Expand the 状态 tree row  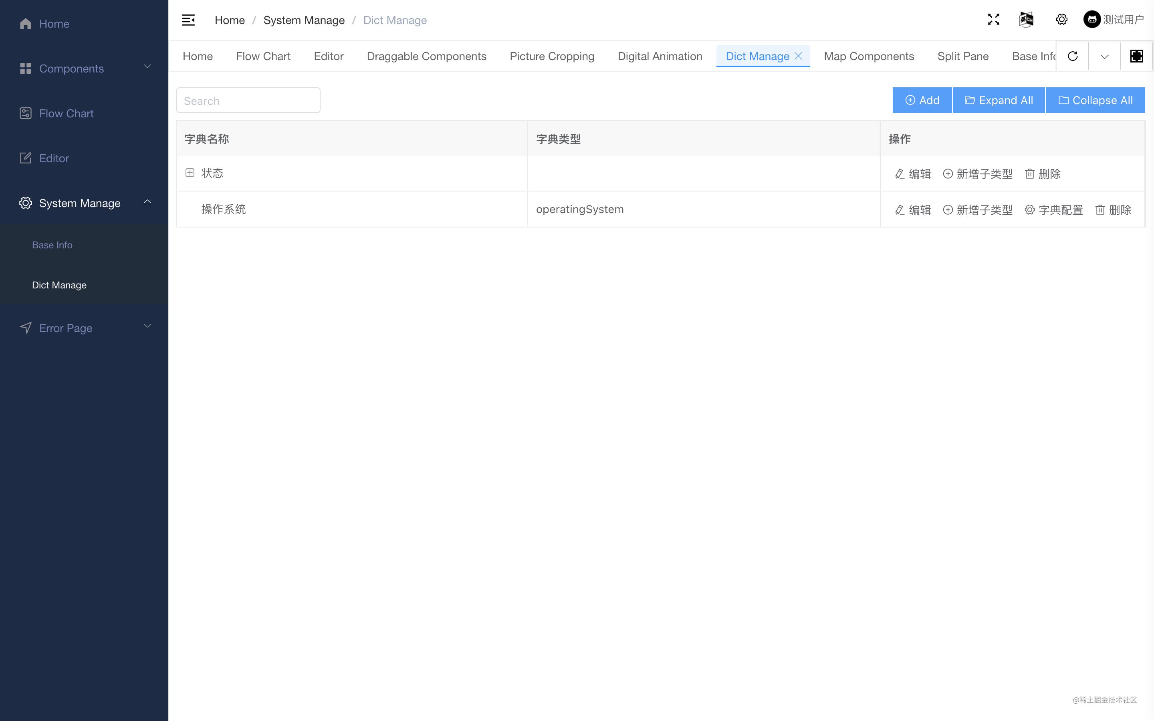coord(190,173)
